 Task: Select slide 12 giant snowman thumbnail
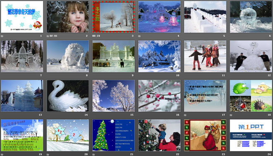click(251, 56)
